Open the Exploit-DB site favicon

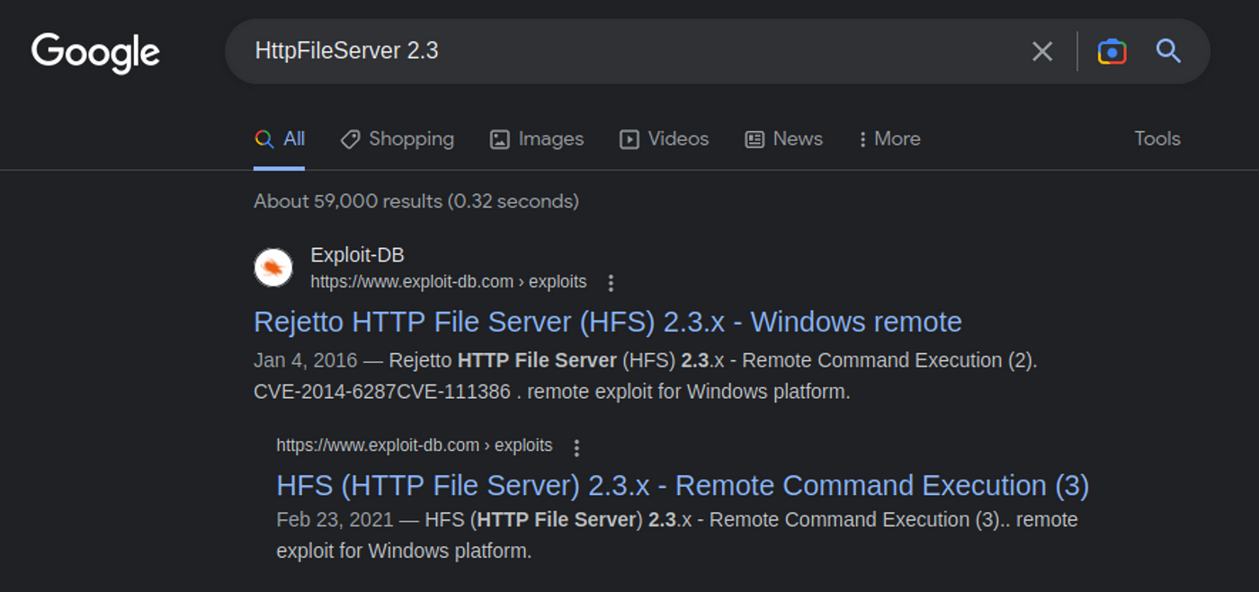point(273,268)
